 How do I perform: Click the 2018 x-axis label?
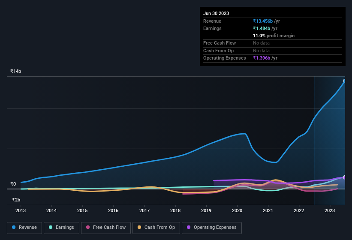pyautogui.click(x=175, y=210)
